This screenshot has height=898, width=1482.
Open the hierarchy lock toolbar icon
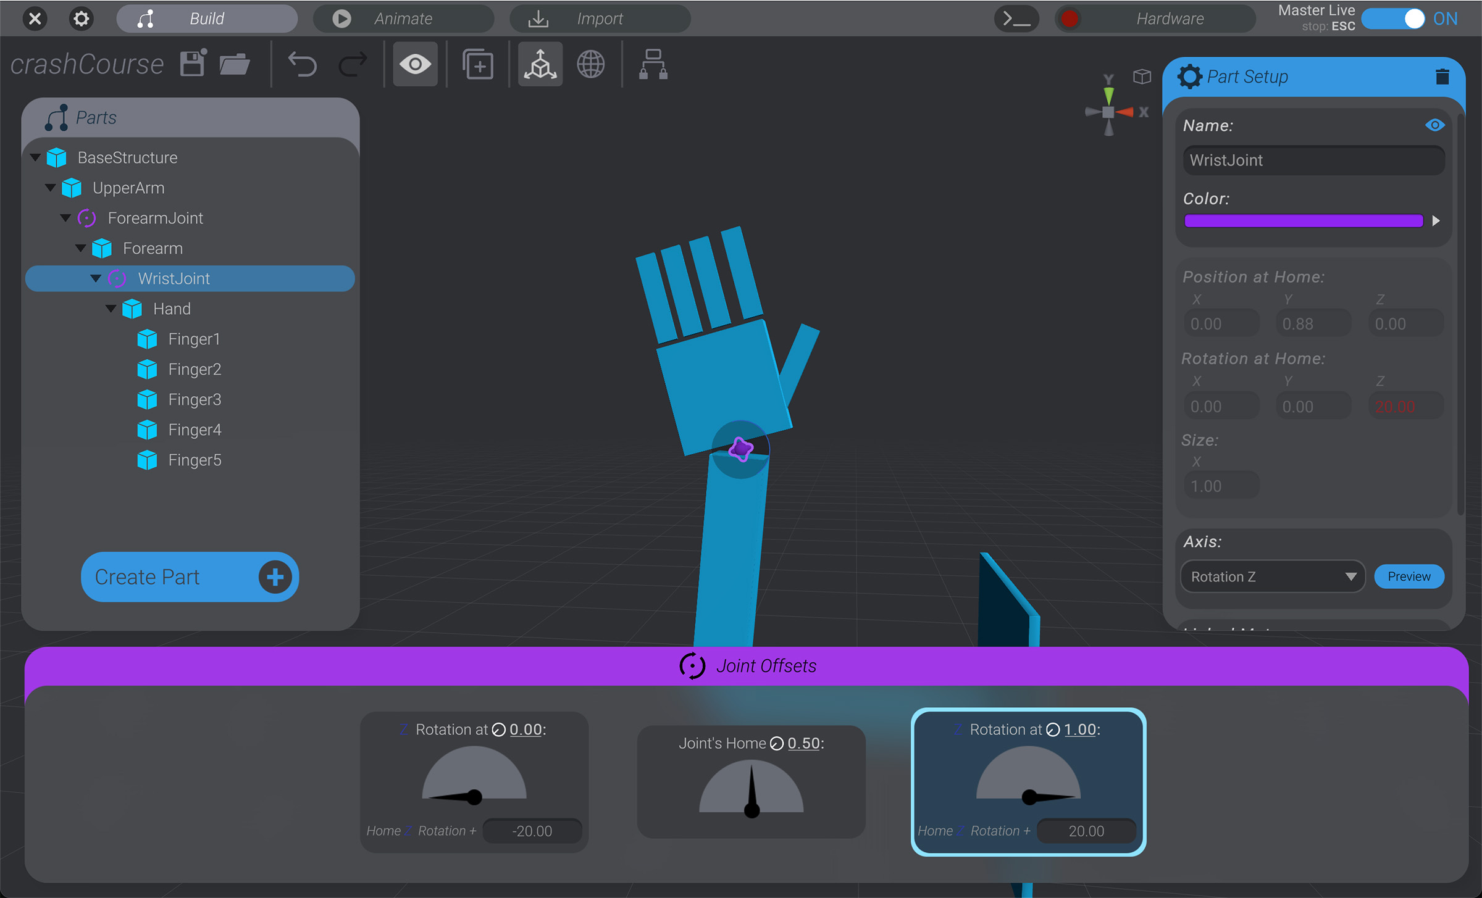(x=652, y=64)
